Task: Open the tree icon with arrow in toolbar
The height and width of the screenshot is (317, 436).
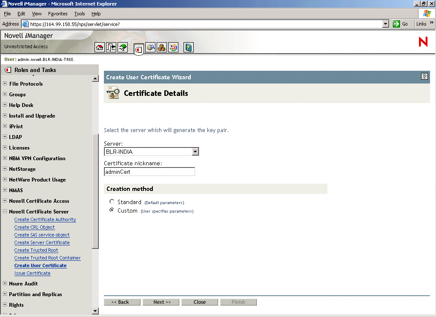Action: pos(123,48)
